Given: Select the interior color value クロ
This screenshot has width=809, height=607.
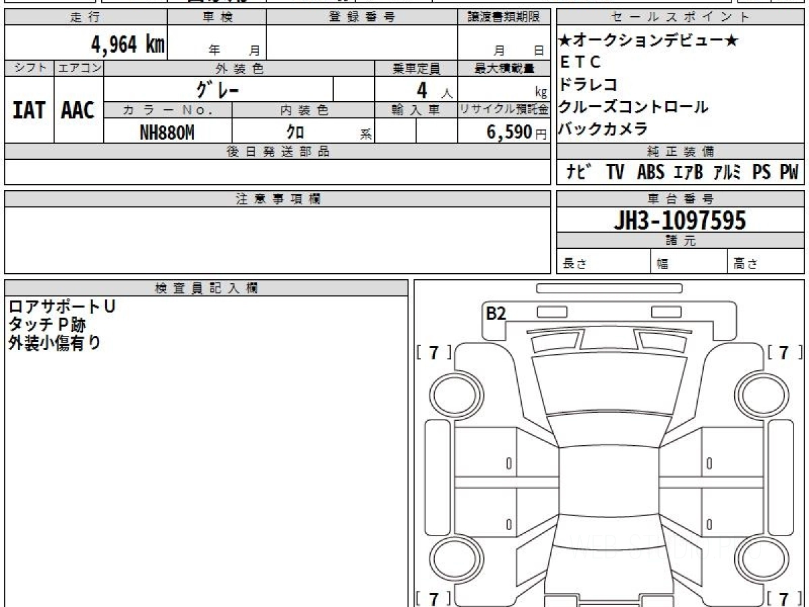Looking at the screenshot, I should click(295, 133).
